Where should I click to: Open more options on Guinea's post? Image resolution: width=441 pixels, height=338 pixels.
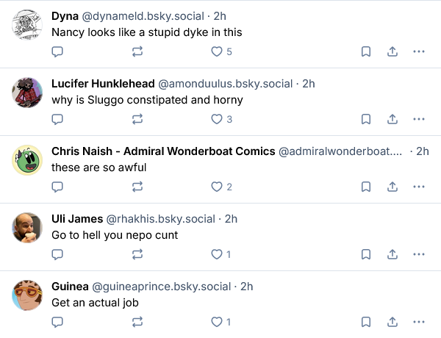(x=419, y=322)
